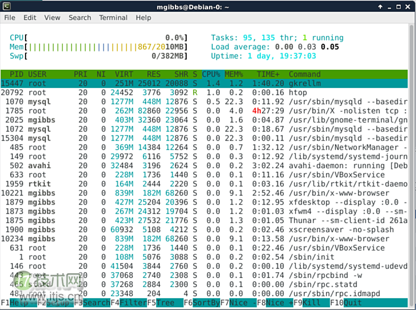
Task: Click the CPU usage bar meter
Action: pos(99,38)
